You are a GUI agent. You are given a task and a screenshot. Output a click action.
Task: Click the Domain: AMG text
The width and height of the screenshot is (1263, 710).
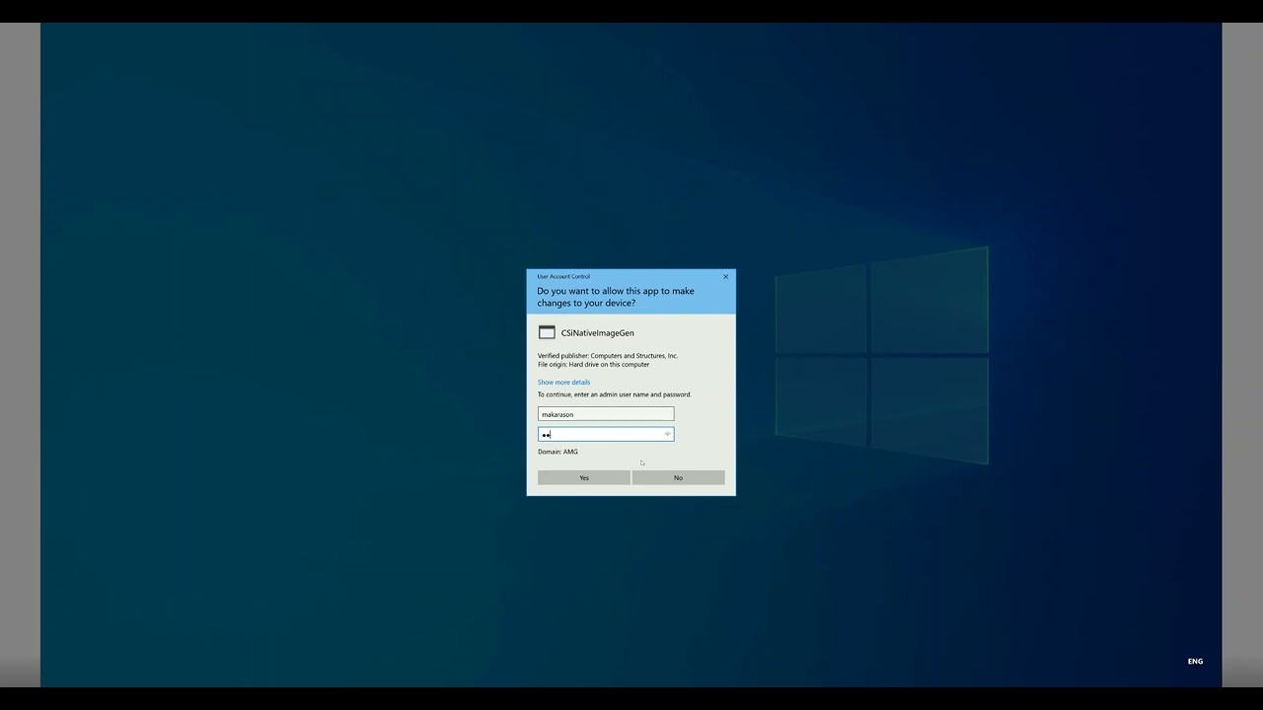point(557,452)
